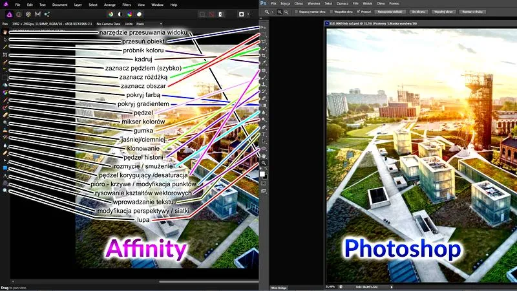Select the Zoom tool in Photoshop's toolbox
Screen dimensions: 517x291
tap(264, 163)
